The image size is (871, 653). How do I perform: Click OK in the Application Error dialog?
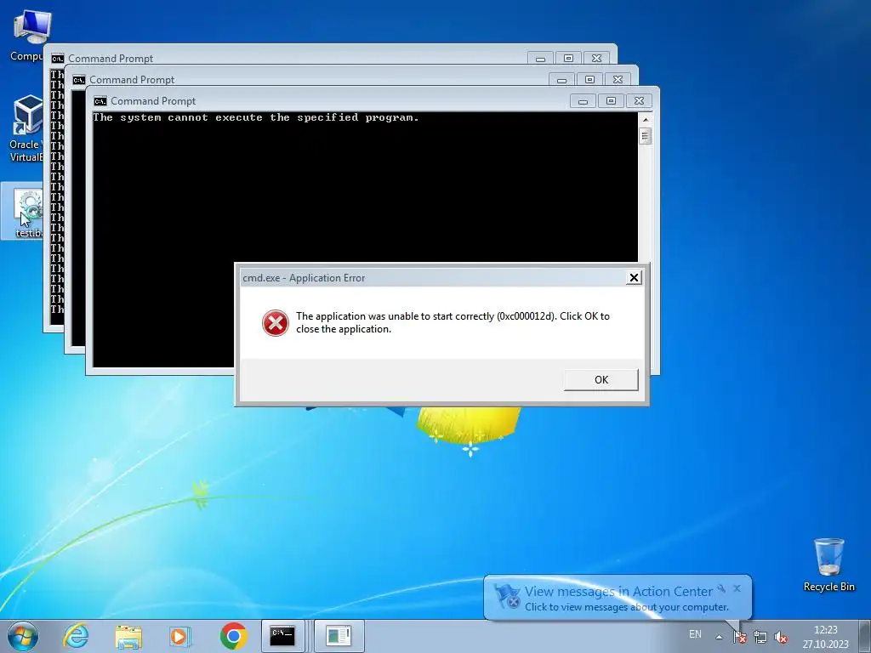(601, 380)
